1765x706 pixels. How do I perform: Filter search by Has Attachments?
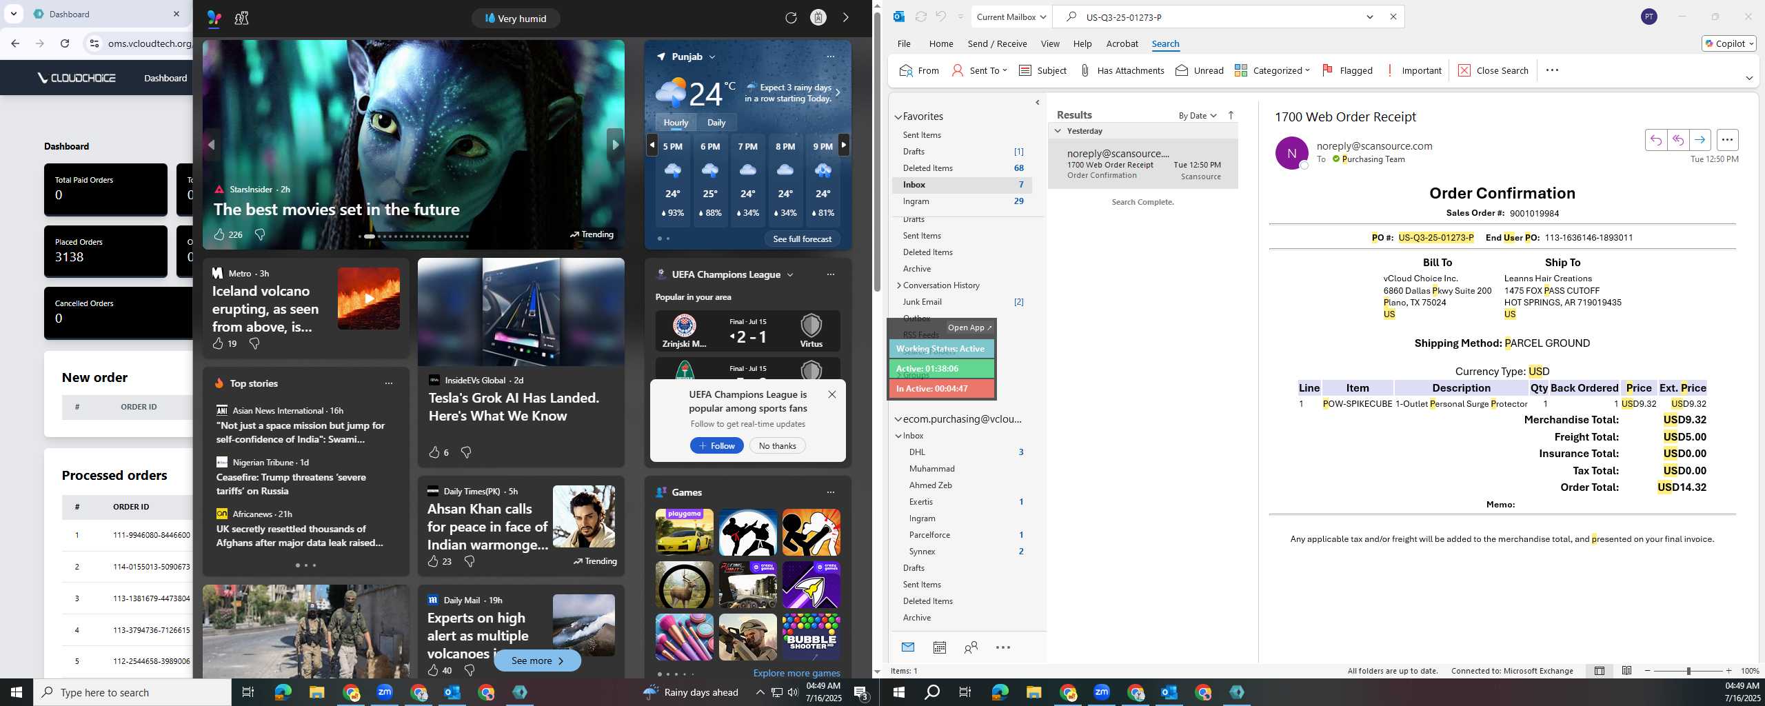pos(1122,70)
